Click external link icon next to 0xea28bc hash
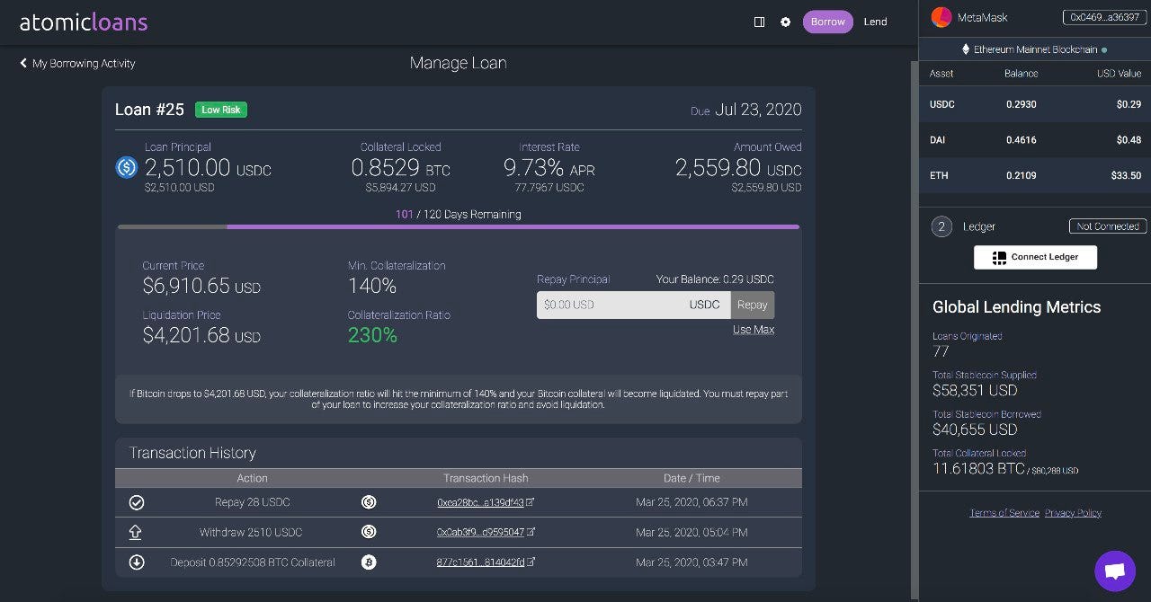 tap(531, 502)
